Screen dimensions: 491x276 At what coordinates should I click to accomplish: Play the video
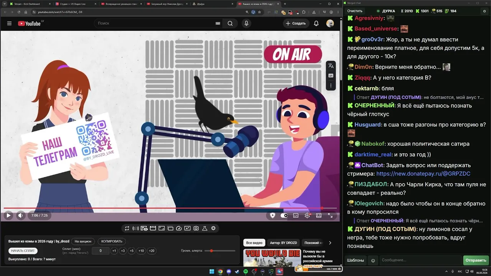point(8,215)
